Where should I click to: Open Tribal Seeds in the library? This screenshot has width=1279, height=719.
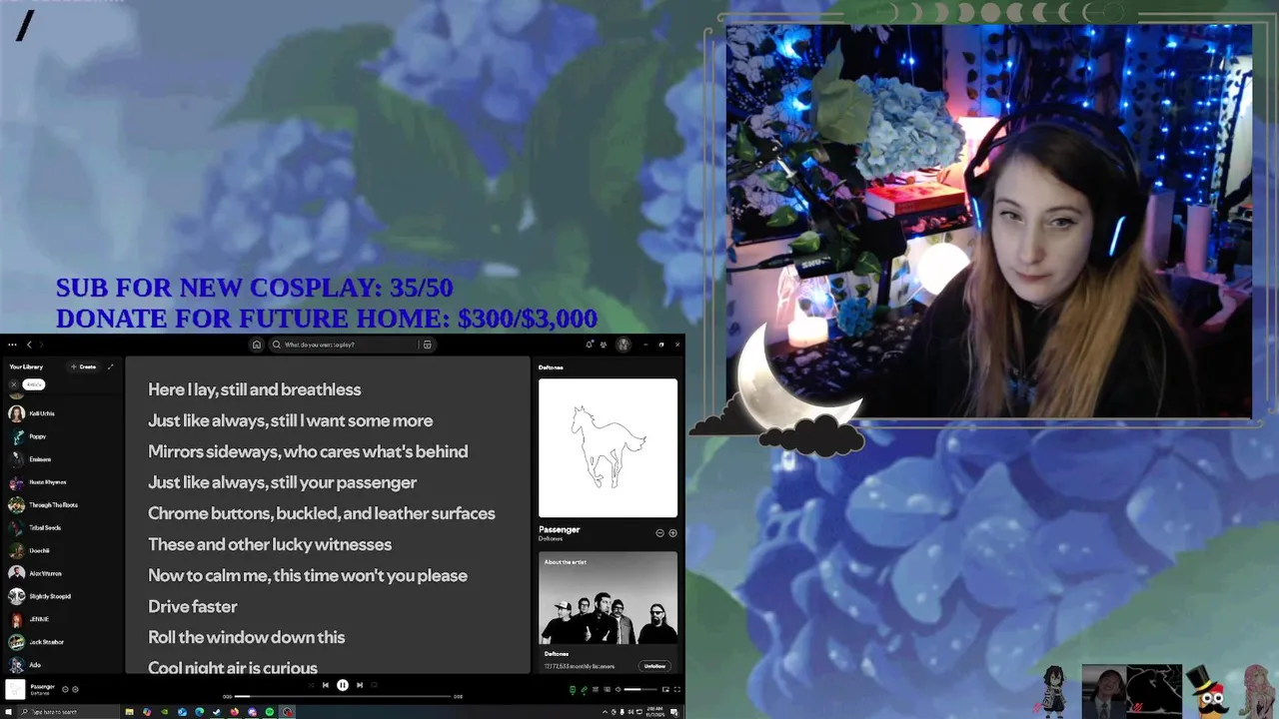[62, 527]
